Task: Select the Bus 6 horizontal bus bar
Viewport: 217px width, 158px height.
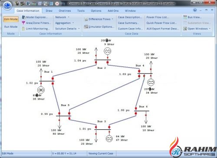Action: point(141,111)
